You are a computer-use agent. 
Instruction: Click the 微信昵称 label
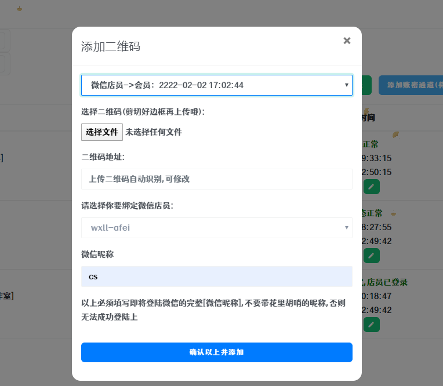pyautogui.click(x=97, y=254)
